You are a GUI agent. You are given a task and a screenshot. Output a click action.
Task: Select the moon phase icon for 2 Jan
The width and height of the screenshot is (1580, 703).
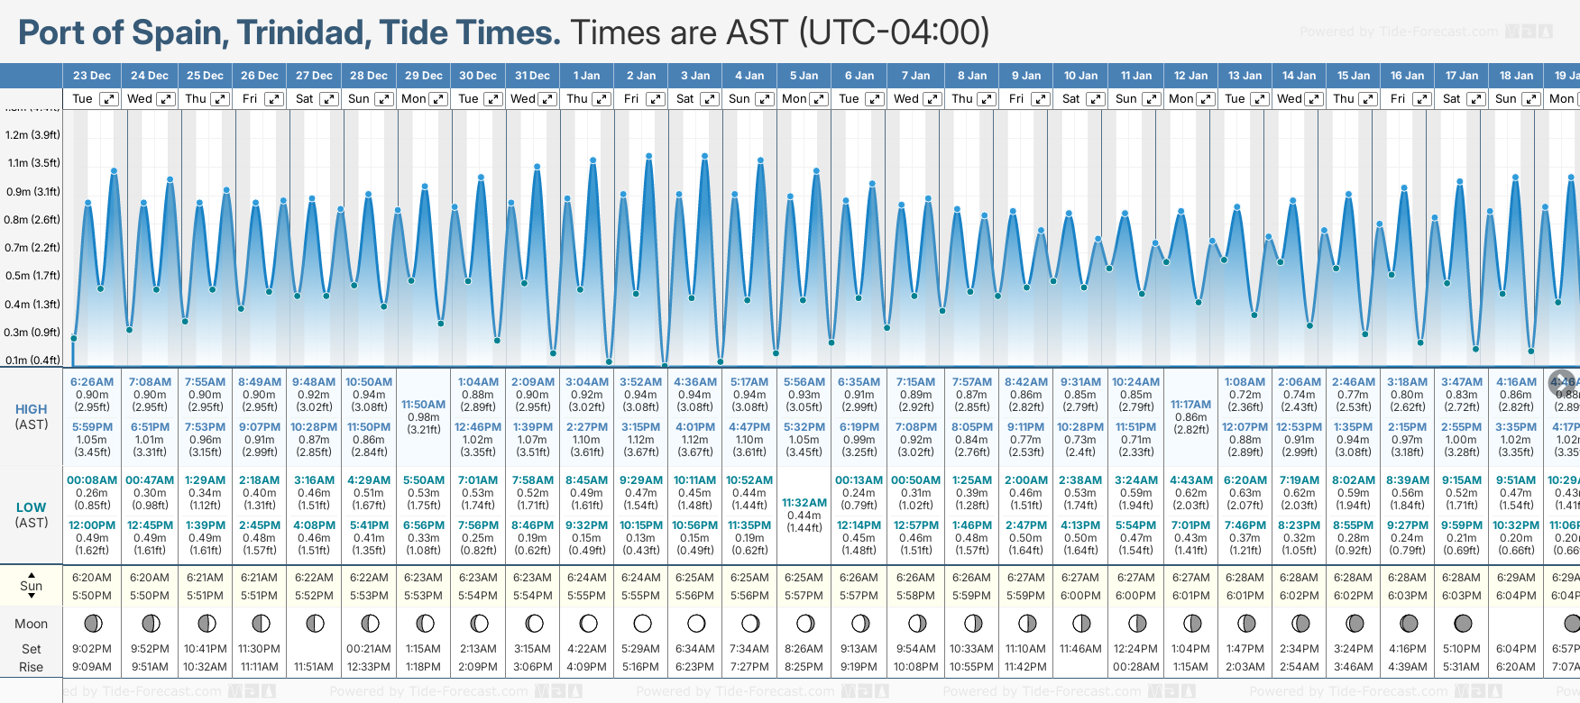coord(642,623)
